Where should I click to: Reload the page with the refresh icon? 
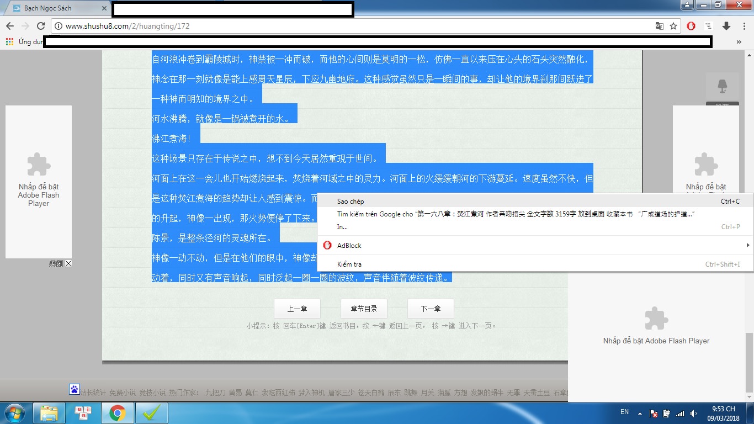[x=40, y=26]
